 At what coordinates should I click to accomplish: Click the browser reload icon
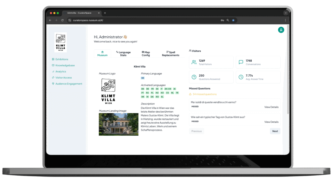click(62, 20)
